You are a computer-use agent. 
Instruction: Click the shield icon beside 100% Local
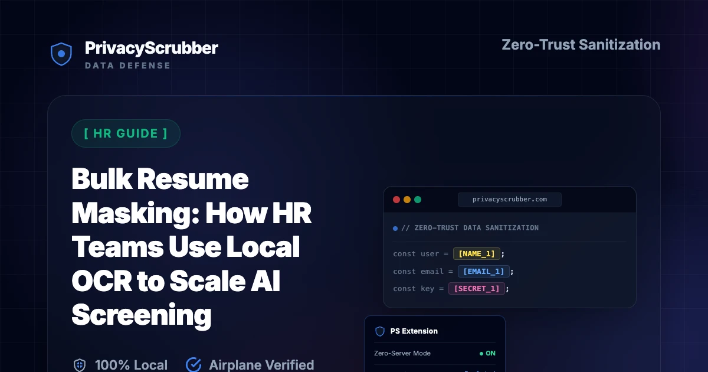tap(79, 365)
